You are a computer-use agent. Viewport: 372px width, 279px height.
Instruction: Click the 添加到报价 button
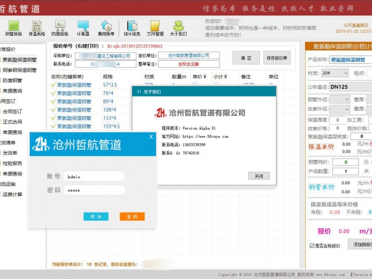[360, 244]
